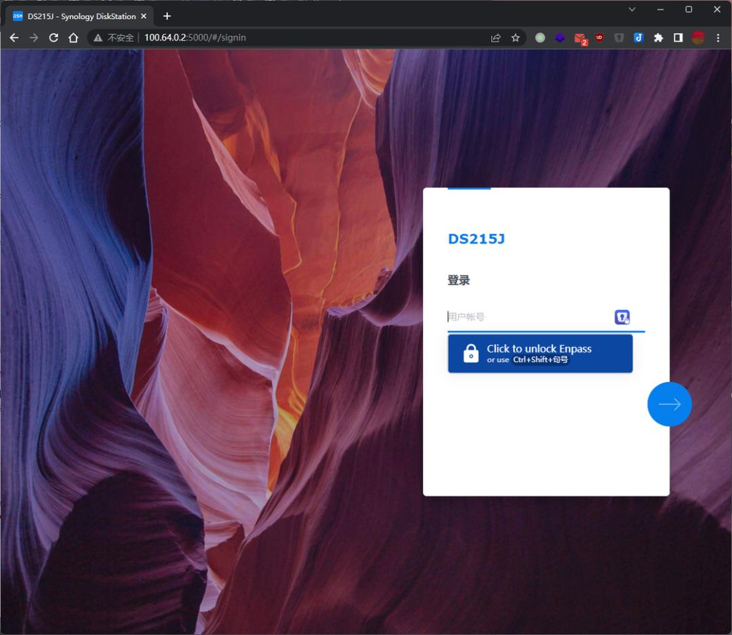Maximize the browser window

(689, 9)
